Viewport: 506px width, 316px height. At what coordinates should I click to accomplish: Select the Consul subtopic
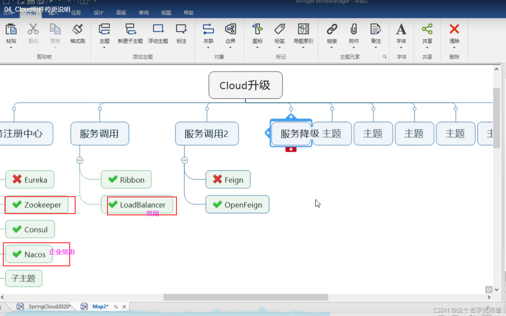click(30, 229)
